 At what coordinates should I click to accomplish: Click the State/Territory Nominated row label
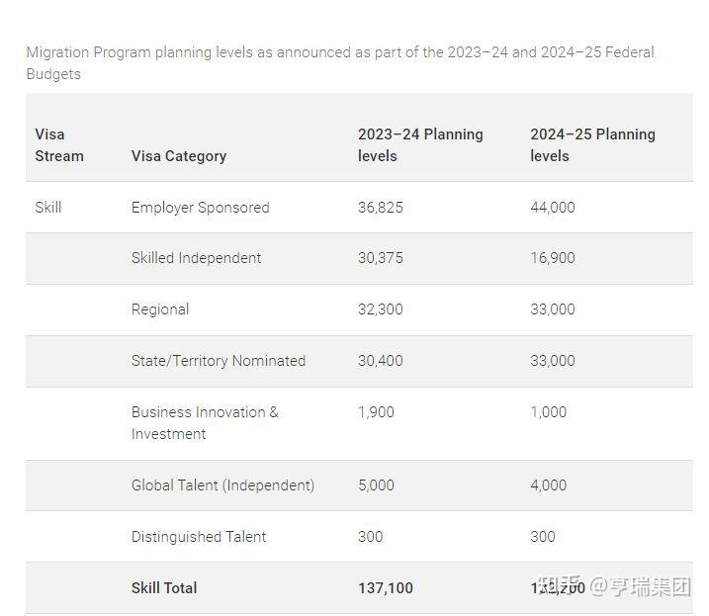[x=219, y=361]
